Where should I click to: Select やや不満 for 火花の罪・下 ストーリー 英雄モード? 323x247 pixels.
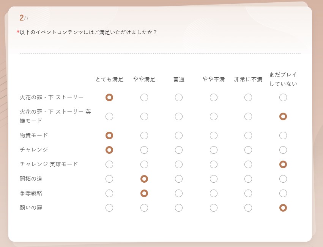tap(214, 116)
